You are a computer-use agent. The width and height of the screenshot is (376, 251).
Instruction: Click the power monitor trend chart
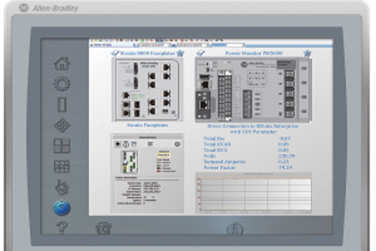tap(254, 193)
